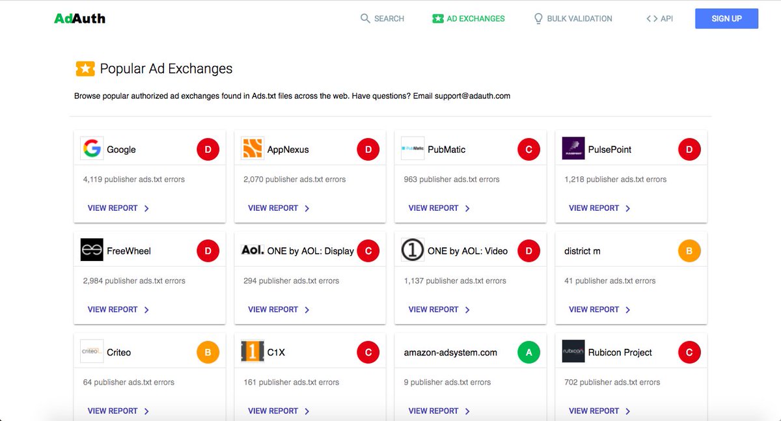Select the grade B badge for district m
This screenshot has width=781, height=421.
pyautogui.click(x=689, y=251)
